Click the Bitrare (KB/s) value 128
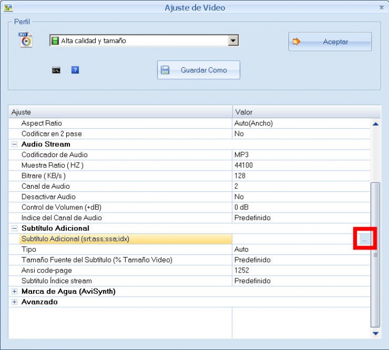389x350 pixels. point(240,176)
